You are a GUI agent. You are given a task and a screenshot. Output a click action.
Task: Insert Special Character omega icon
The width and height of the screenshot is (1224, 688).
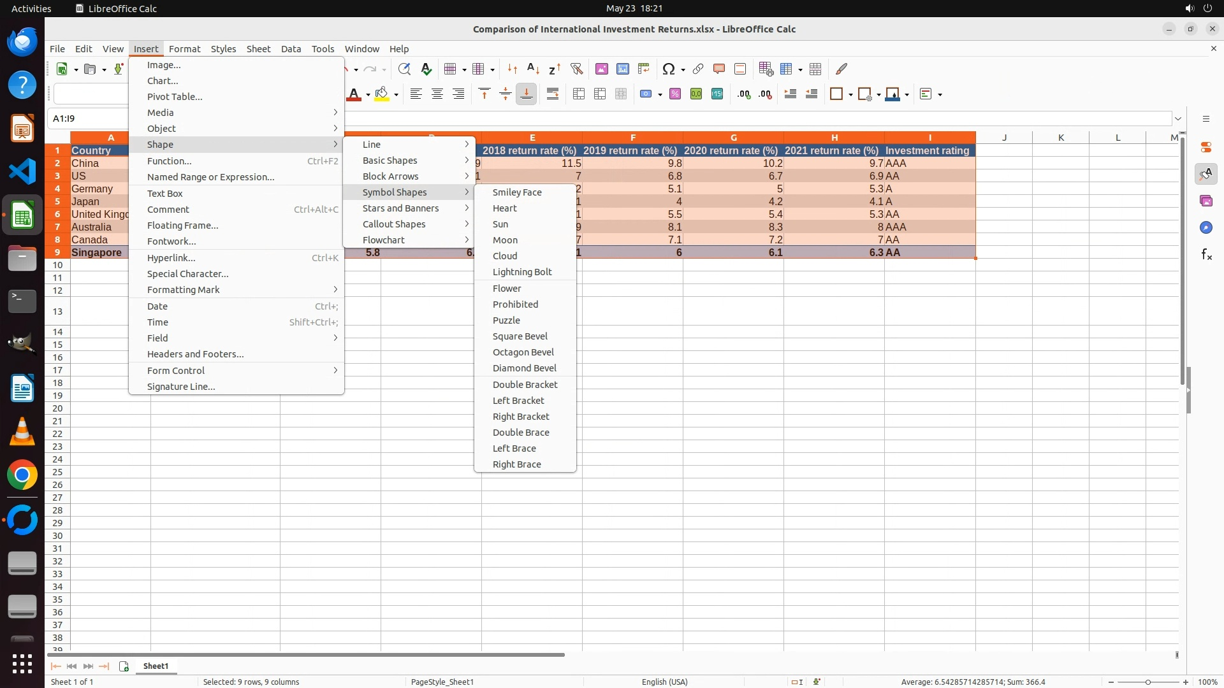pos(668,69)
